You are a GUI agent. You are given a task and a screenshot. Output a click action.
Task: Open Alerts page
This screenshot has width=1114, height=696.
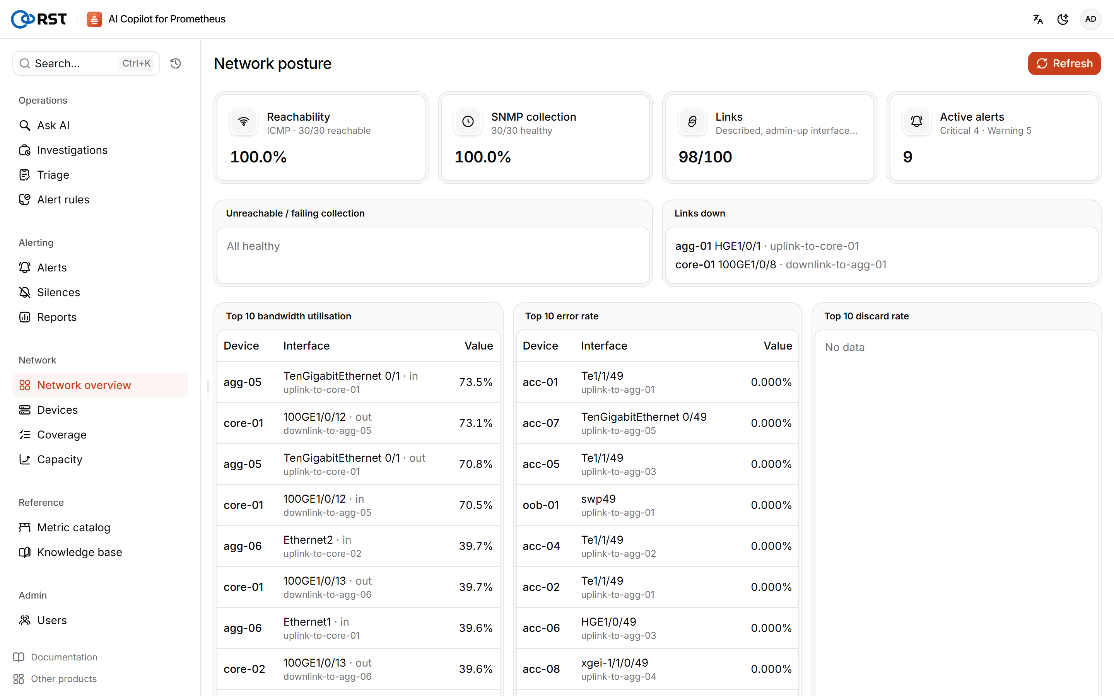(x=100, y=268)
